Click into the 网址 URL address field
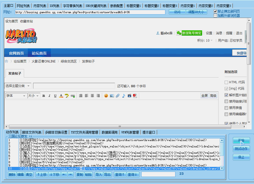This screenshot has width=254, height=184. tap(90, 12)
